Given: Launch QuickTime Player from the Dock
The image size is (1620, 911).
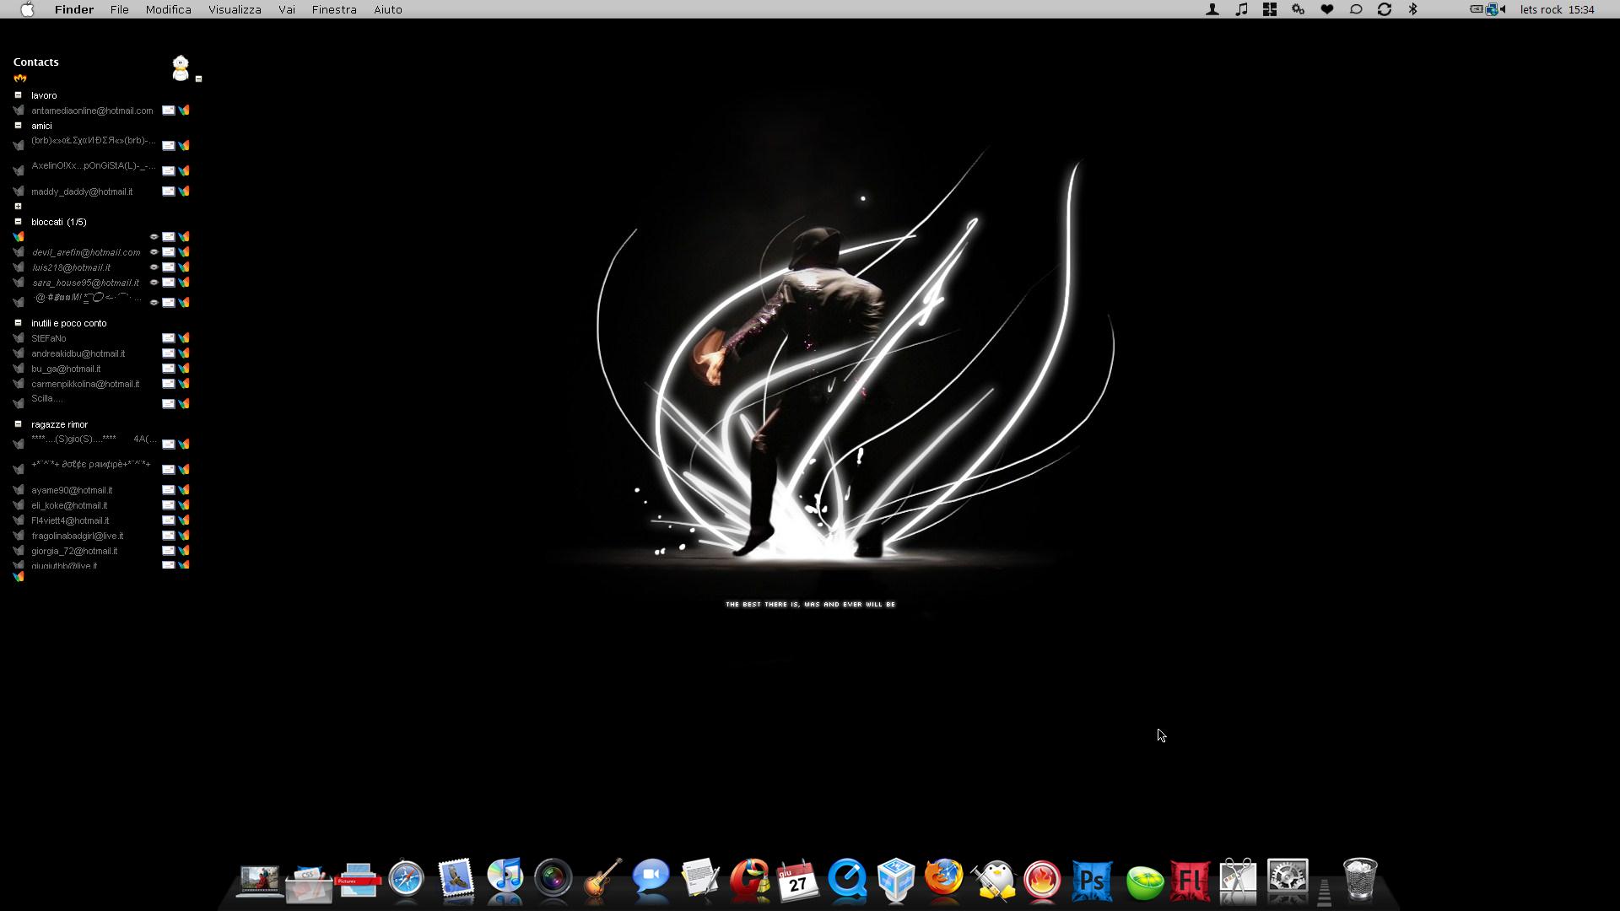Looking at the screenshot, I should click(x=847, y=879).
